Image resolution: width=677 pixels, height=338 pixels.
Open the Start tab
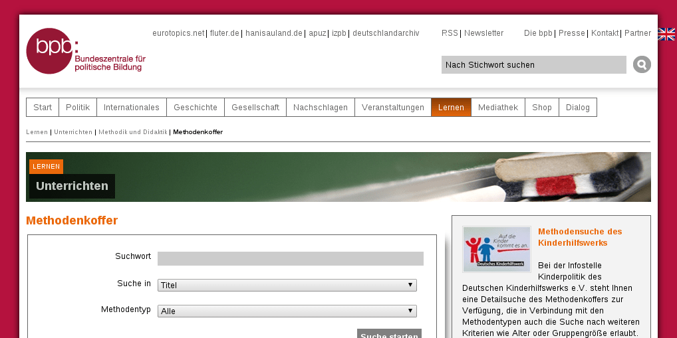[x=43, y=108]
